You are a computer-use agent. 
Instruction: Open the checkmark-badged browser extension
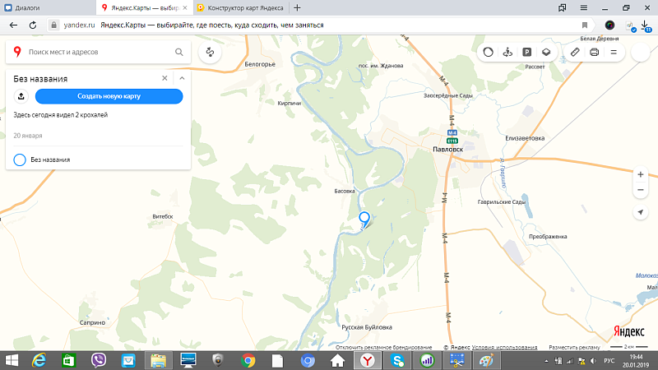pyautogui.click(x=630, y=26)
